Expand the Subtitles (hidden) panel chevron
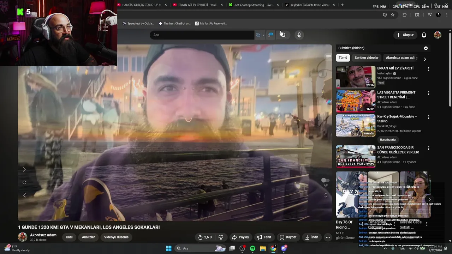The width and height of the screenshot is (452, 254). pos(426,48)
